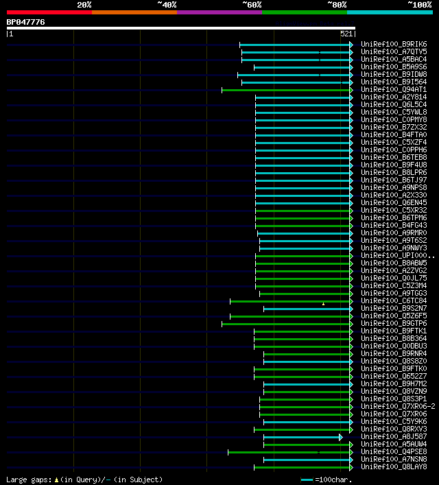Choose the UniRef100_C5XR32 hit label

coord(394,210)
